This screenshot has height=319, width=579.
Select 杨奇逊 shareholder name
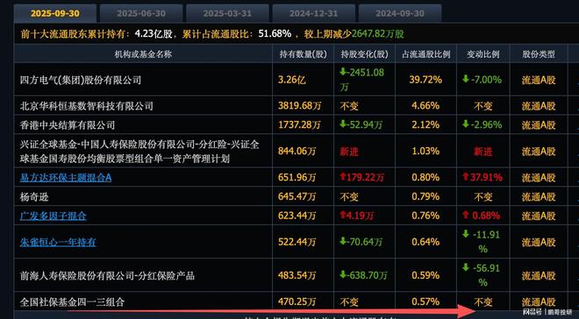[x=34, y=196]
